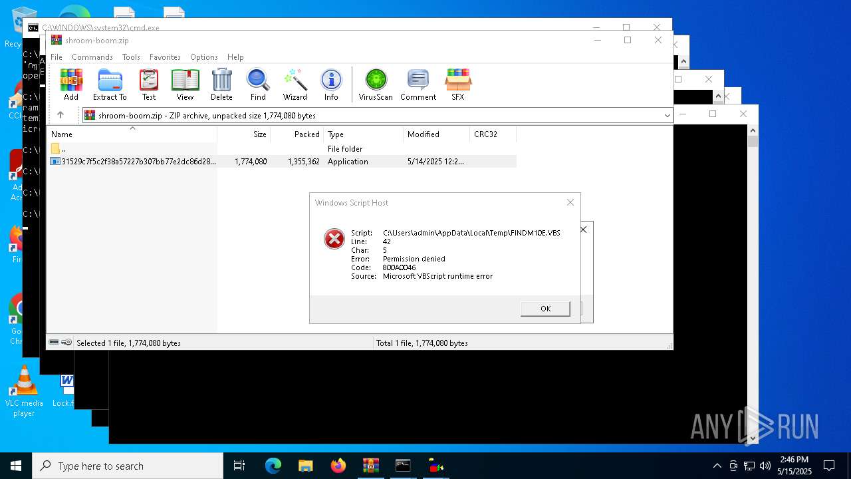The height and width of the screenshot is (479, 851).
Task: Click the error code 800A0046
Action: coord(399,267)
